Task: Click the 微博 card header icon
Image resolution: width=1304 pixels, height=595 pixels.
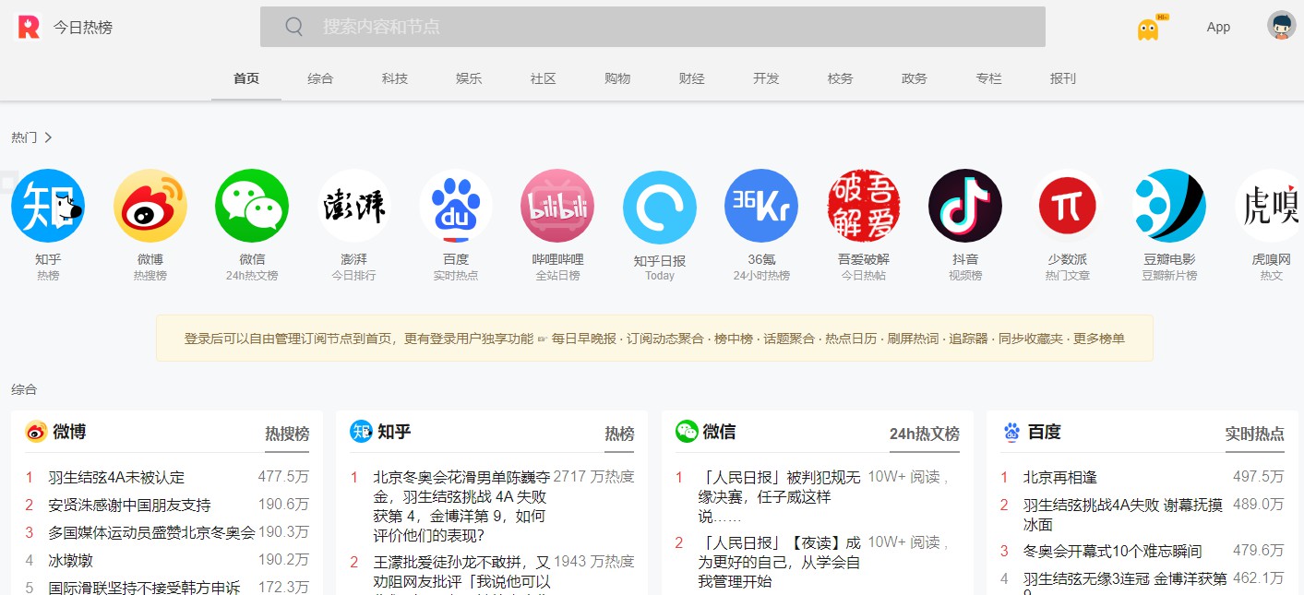Action: click(x=36, y=432)
